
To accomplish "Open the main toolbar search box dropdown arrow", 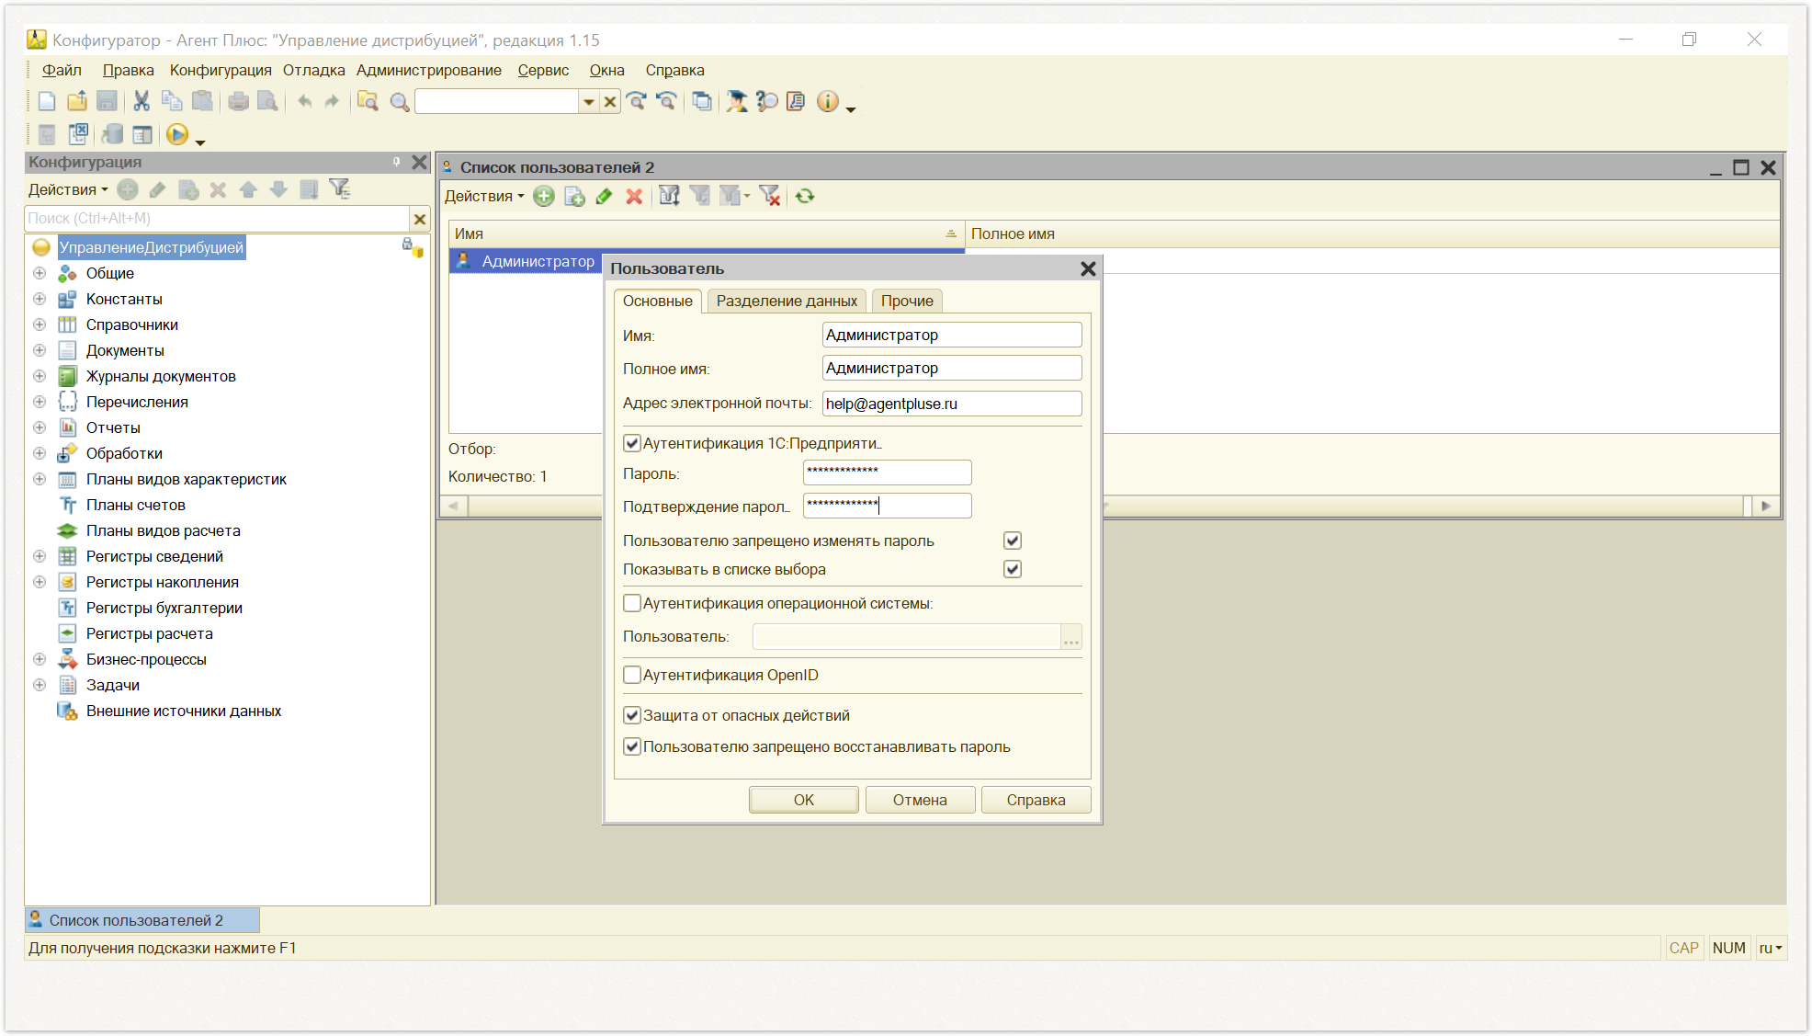I will [x=588, y=102].
